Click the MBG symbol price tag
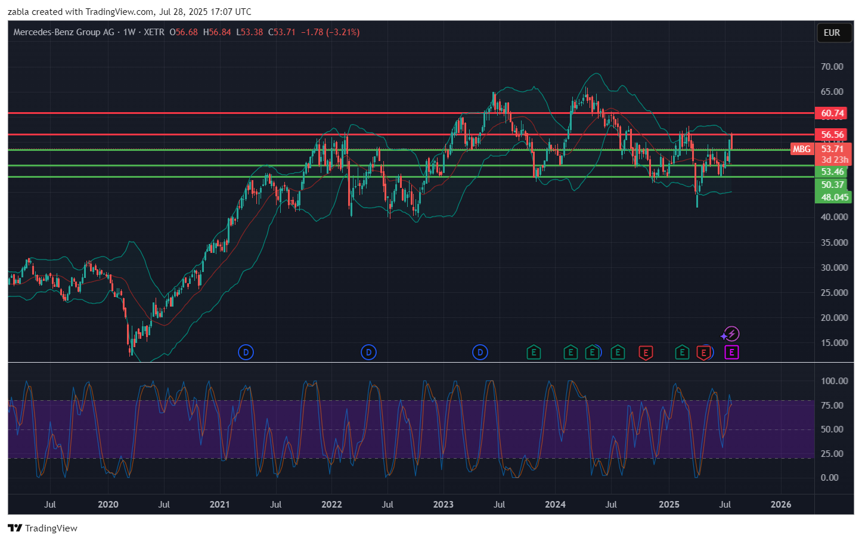Screen dimensions: 862x541 (x=802, y=149)
